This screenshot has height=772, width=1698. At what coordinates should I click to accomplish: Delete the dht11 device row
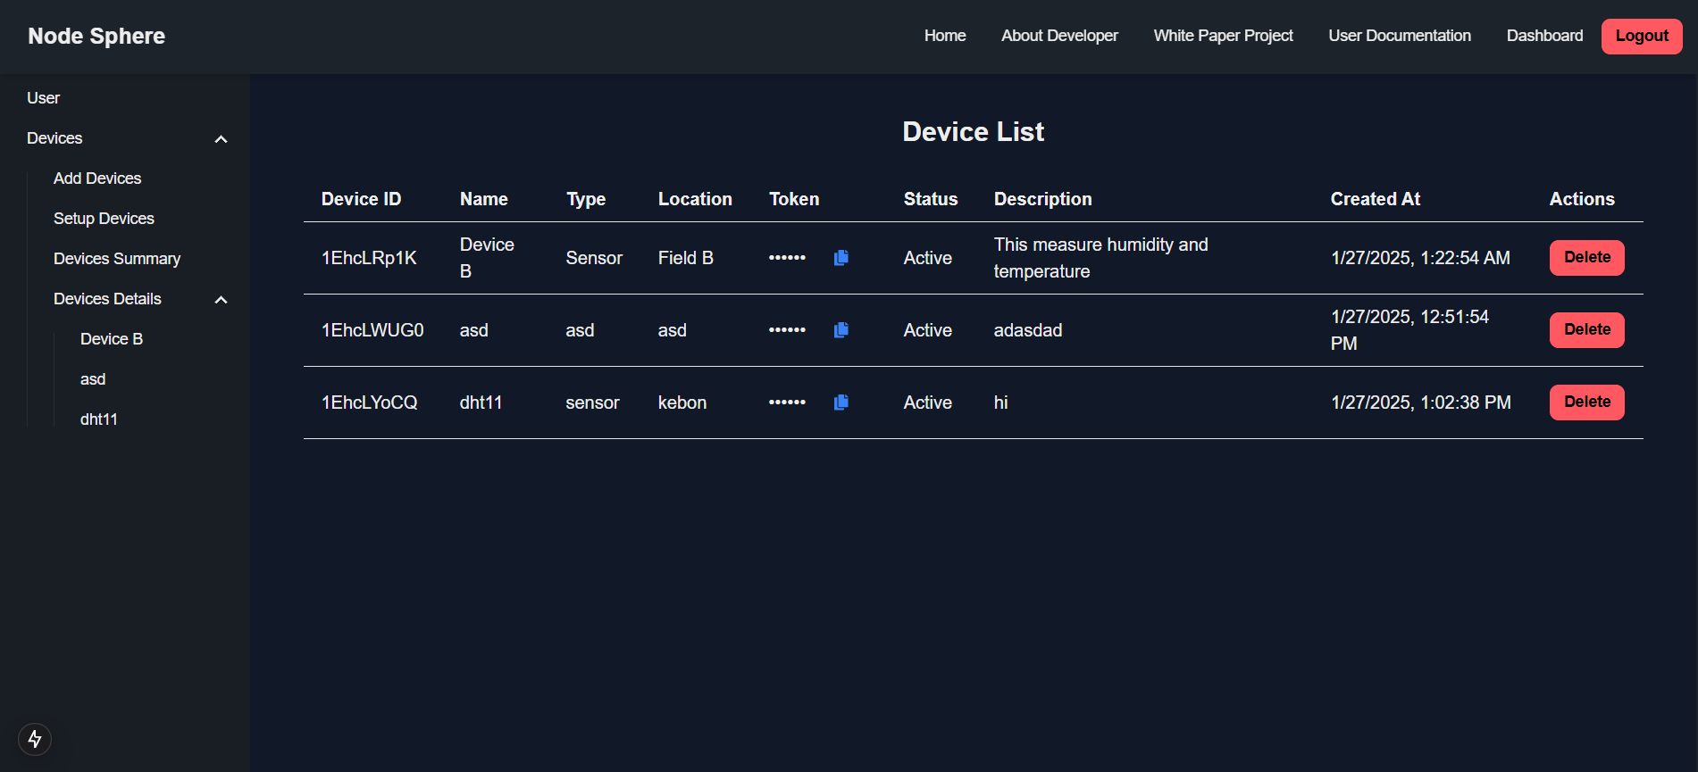(1586, 403)
